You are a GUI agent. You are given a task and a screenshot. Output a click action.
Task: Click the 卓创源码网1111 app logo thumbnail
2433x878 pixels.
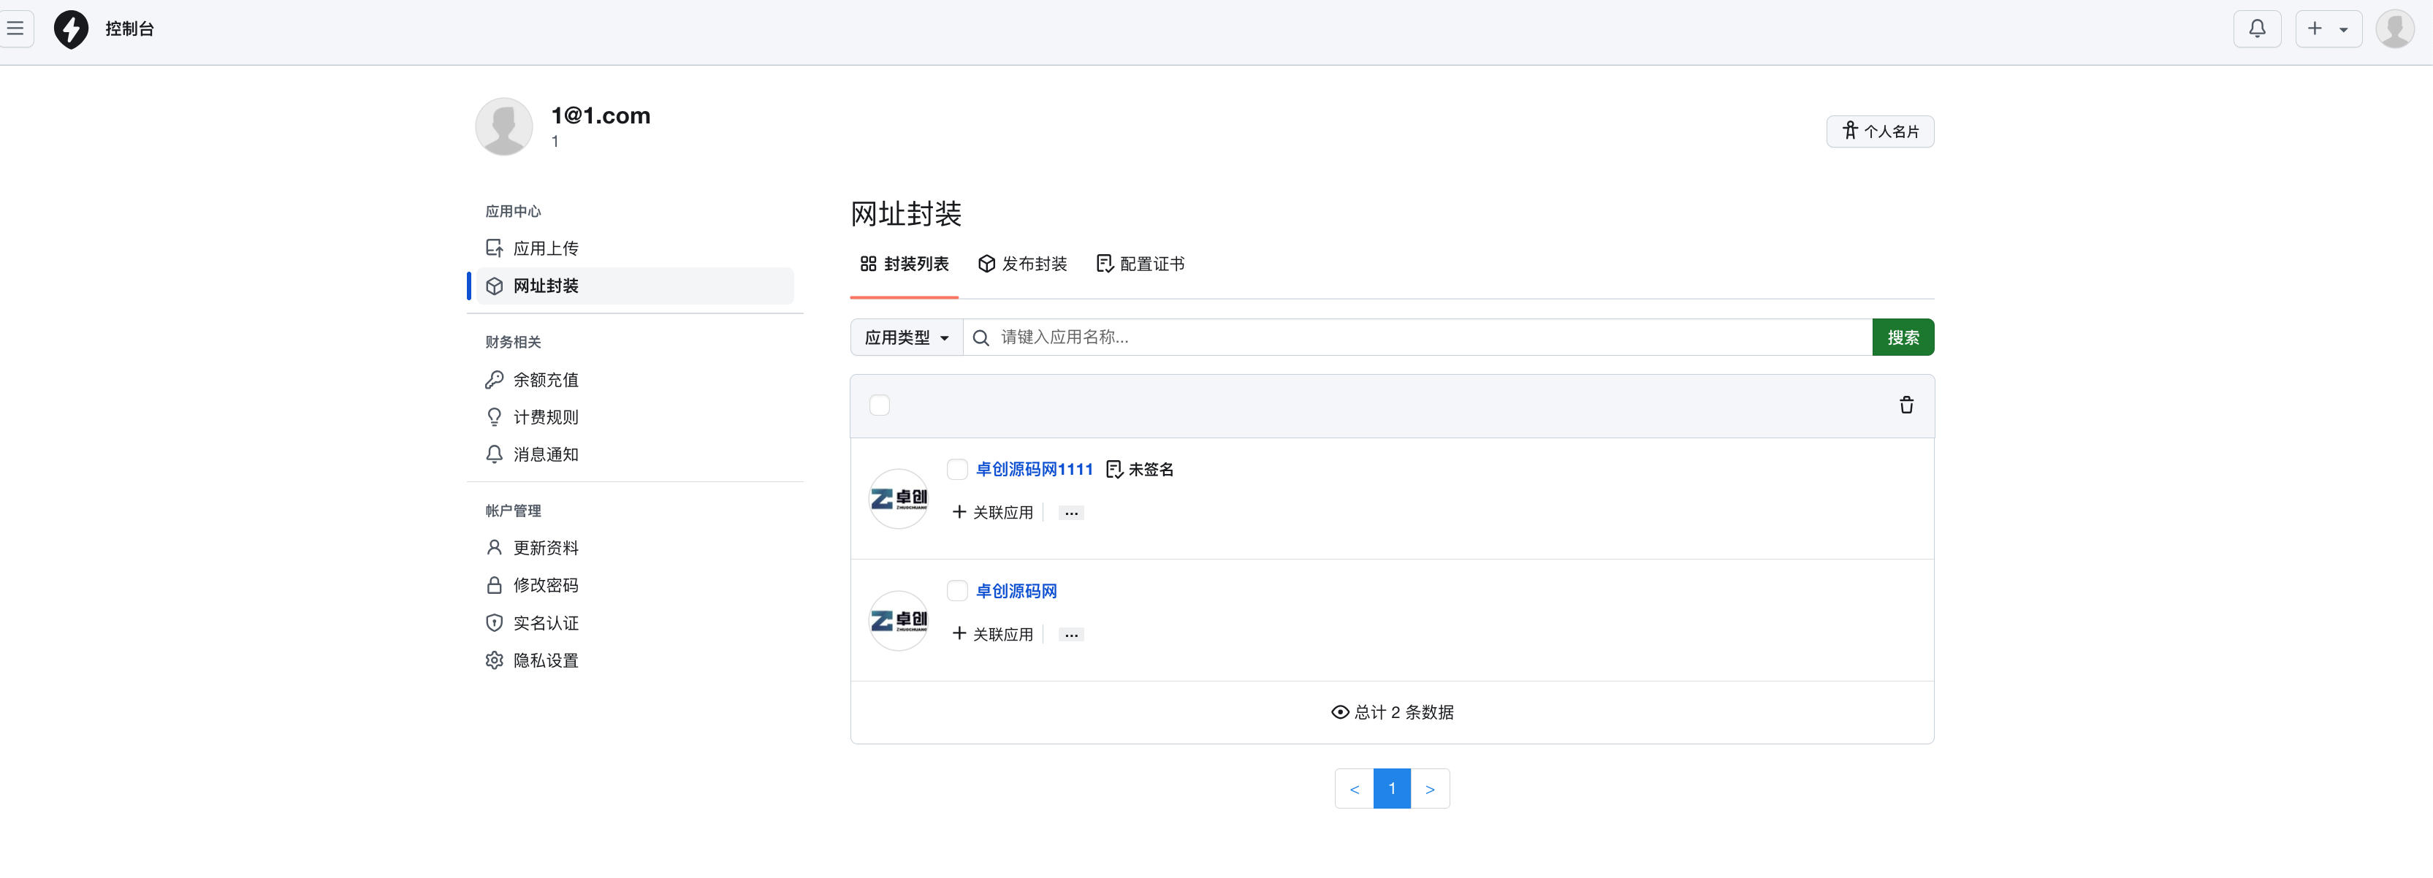pyautogui.click(x=898, y=498)
